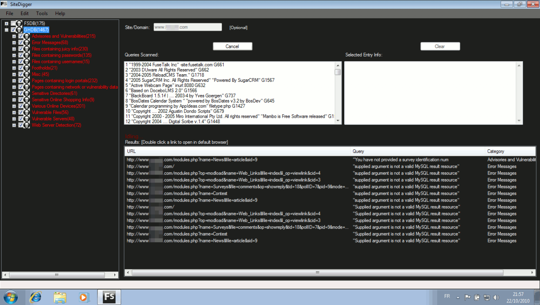Open the Edit menu

[24, 13]
